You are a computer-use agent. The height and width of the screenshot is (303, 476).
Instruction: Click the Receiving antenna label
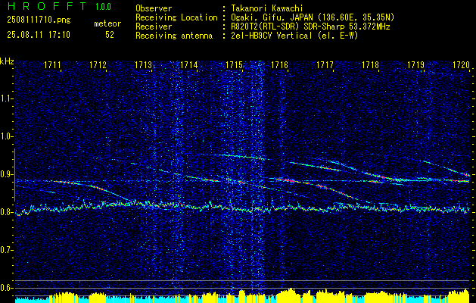(x=174, y=36)
